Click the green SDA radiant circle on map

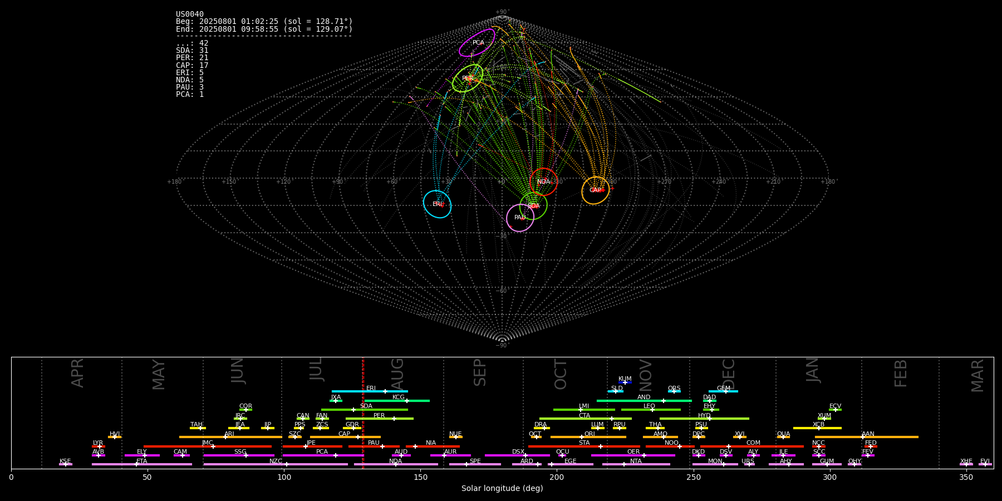click(533, 206)
